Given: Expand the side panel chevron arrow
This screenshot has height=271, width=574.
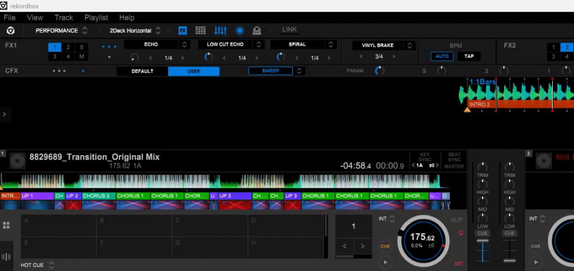Looking at the screenshot, I should point(5,114).
